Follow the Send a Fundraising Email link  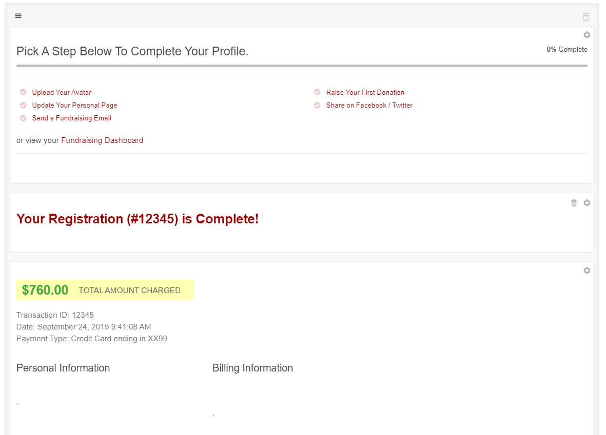71,118
